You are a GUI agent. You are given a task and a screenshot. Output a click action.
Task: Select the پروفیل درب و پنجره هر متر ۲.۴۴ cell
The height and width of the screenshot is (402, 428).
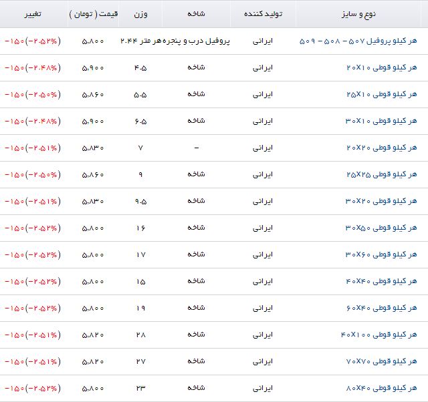pos(175,41)
